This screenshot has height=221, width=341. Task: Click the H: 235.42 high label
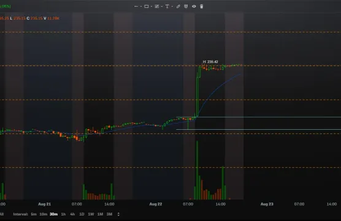click(210, 62)
